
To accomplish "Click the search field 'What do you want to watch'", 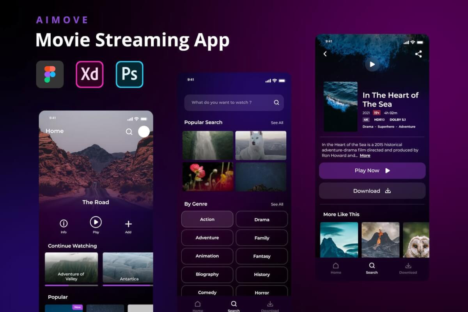I will tap(230, 103).
